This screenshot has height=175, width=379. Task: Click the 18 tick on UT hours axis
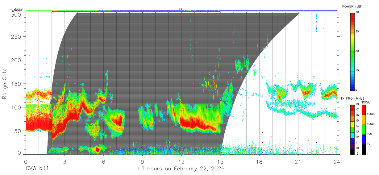click(259, 161)
